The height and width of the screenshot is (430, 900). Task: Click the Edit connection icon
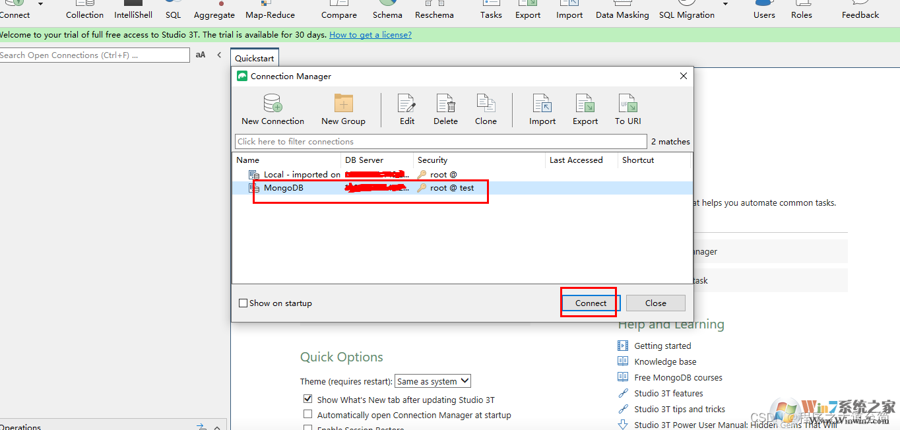[406, 104]
